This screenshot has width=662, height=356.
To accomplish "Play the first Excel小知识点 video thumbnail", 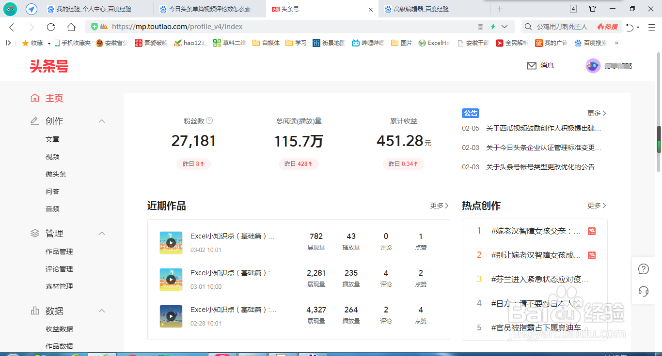I will point(171,243).
